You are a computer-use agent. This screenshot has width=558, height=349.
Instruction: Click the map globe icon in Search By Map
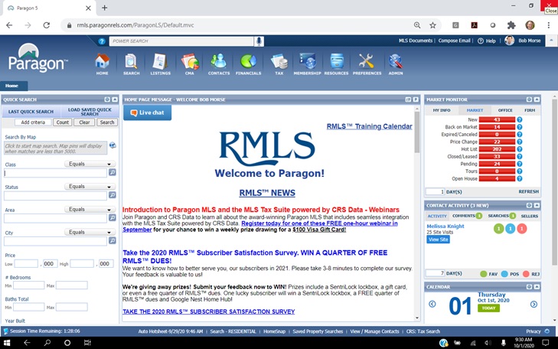coord(113,145)
